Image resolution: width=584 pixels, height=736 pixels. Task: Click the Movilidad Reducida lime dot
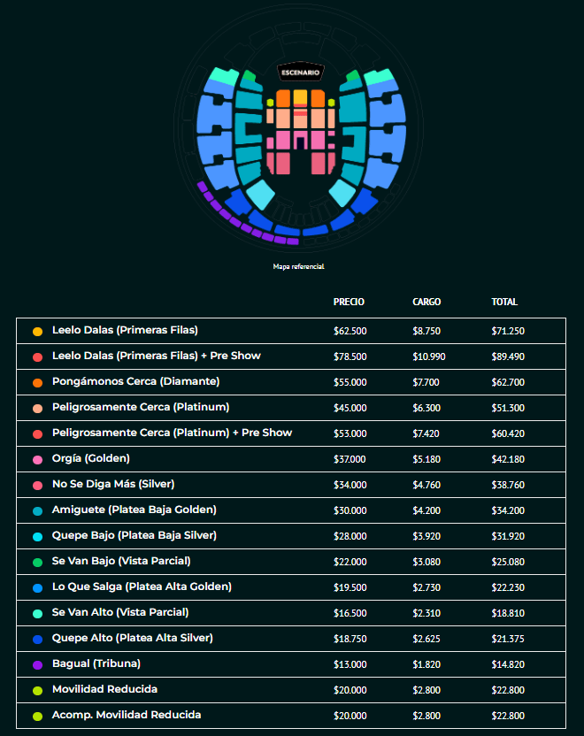click(x=37, y=690)
